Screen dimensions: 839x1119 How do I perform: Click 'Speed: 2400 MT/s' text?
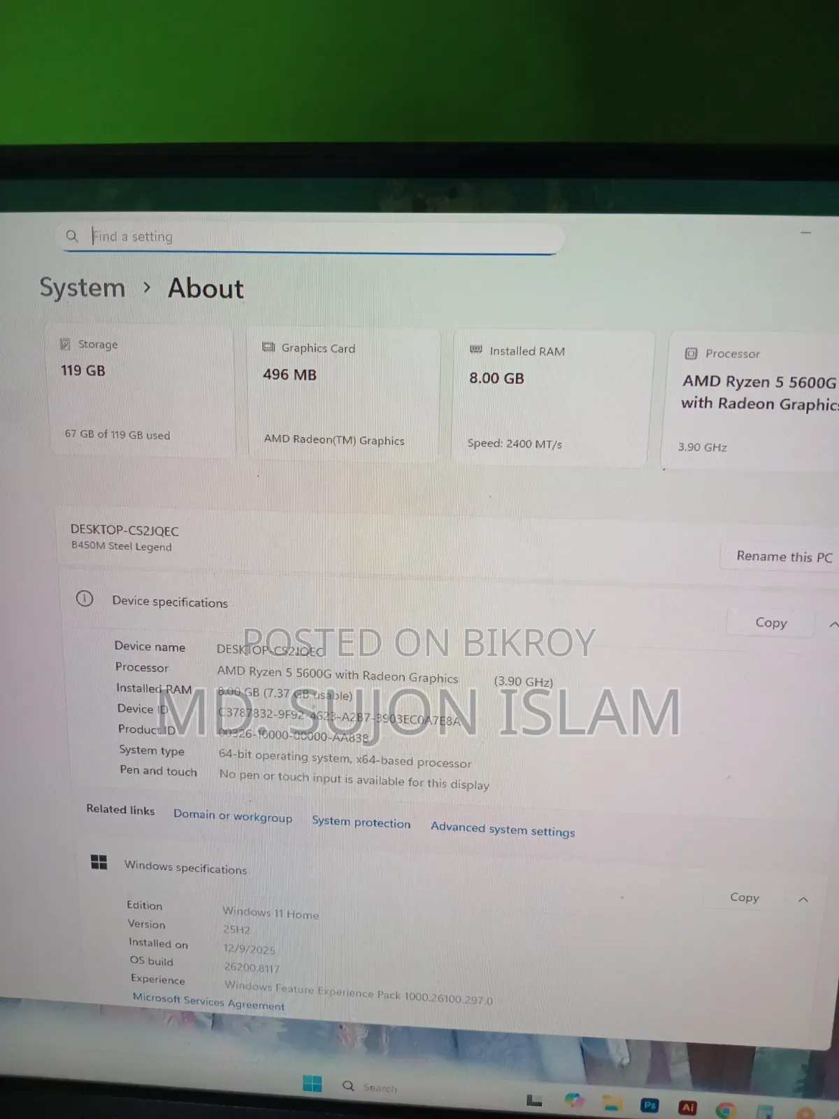pyautogui.click(x=515, y=443)
